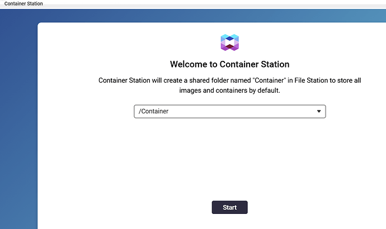Select the Container Station window title
The width and height of the screenshot is (386, 229).
click(x=23, y=3)
